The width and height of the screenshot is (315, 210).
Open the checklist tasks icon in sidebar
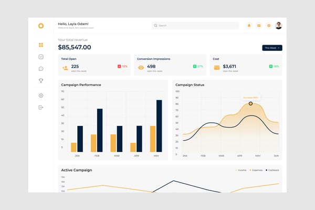coord(41,57)
